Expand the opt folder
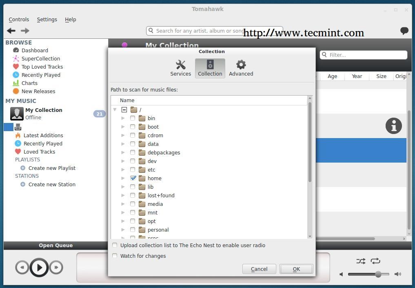This screenshot has height=288, width=415. [123, 221]
